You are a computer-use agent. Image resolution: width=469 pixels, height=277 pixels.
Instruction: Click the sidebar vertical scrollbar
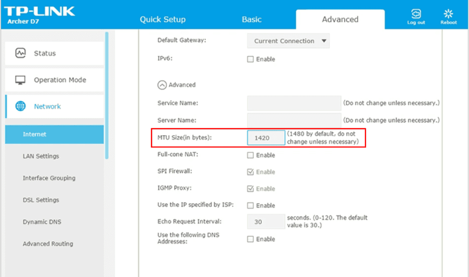click(x=107, y=95)
